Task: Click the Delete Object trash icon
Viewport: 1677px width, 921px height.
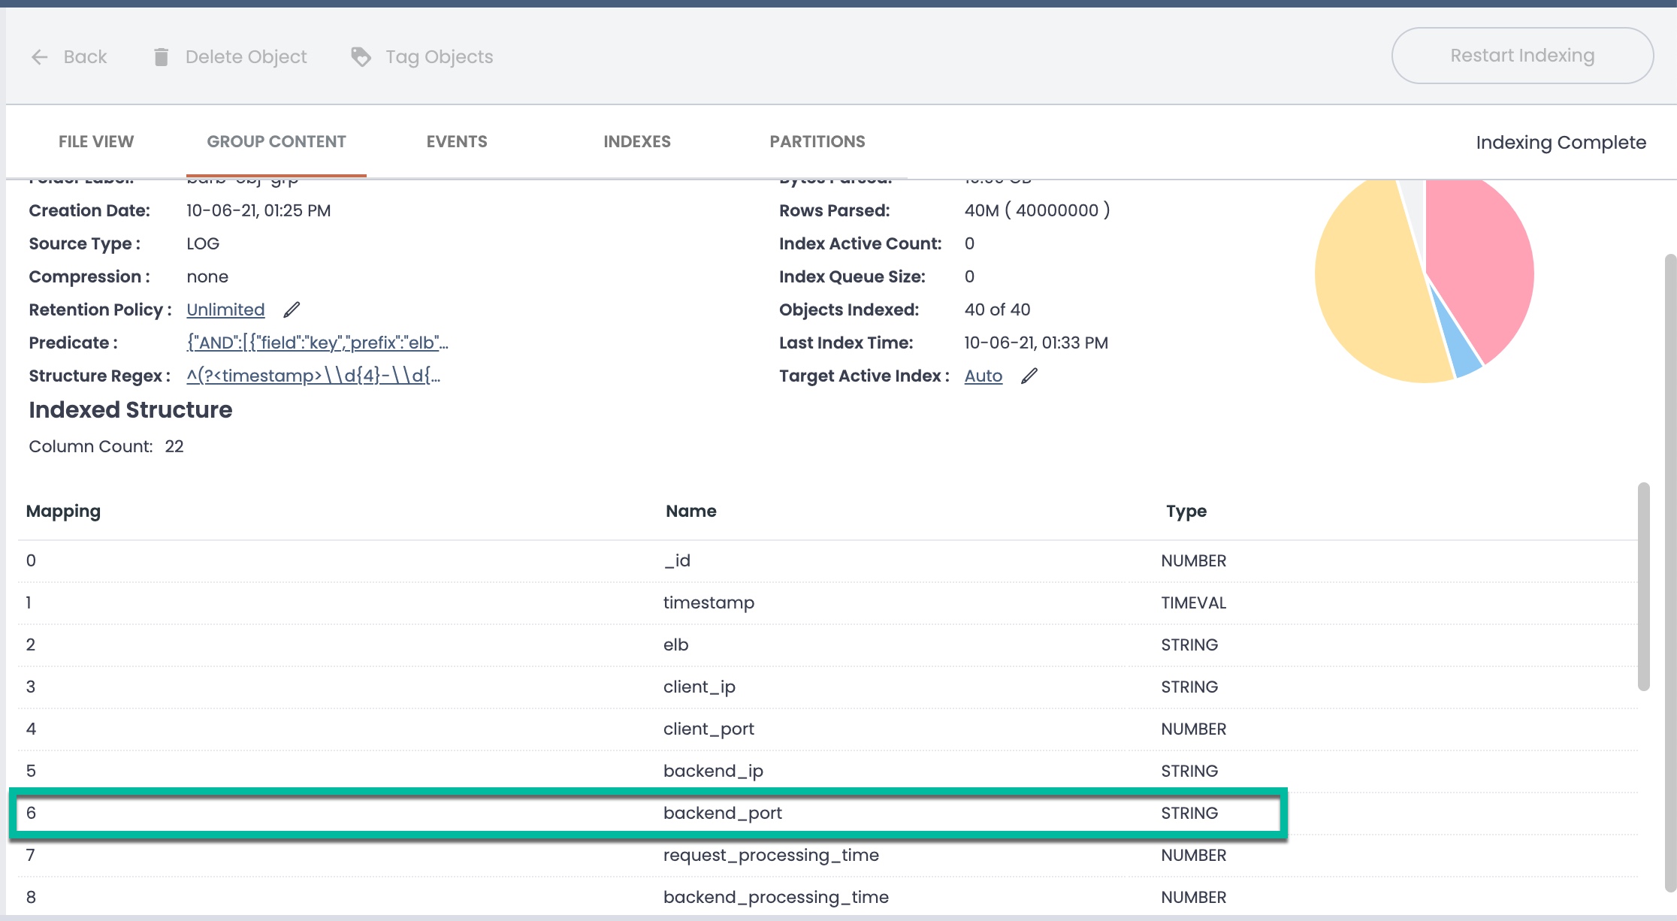Action: (x=161, y=57)
